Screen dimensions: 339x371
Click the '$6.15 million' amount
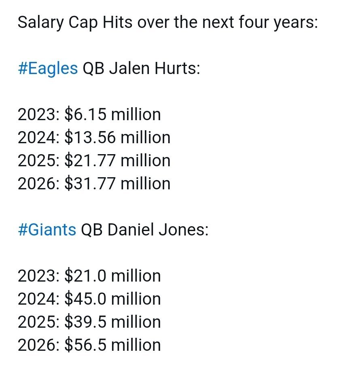click(x=112, y=114)
